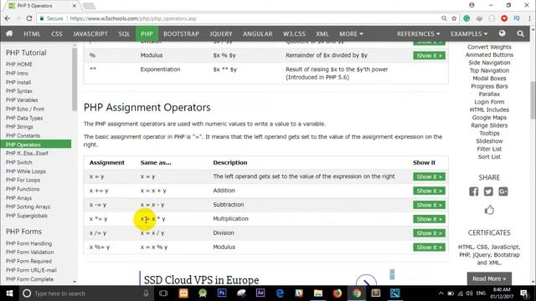Share the page on Google Plus icon
The height and width of the screenshot is (301, 536).
click(503, 191)
